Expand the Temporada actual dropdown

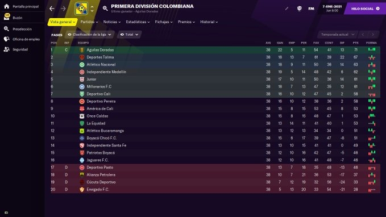(x=338, y=35)
